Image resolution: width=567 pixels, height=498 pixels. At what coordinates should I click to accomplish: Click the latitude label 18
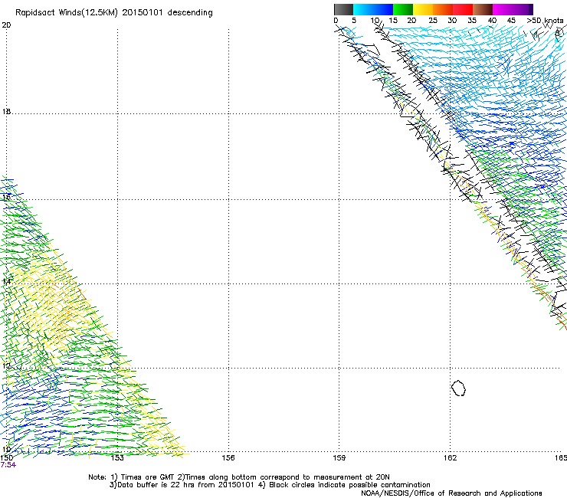6,111
